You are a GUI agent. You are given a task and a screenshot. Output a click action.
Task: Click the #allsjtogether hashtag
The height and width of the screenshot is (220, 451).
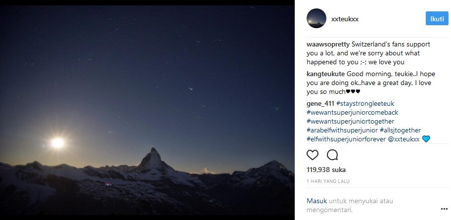click(401, 130)
